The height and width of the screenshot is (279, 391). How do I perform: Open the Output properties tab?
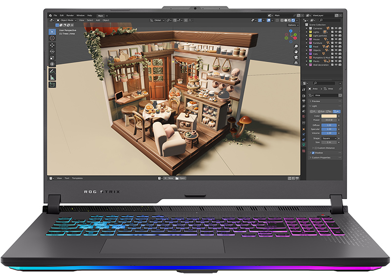[x=304, y=101]
